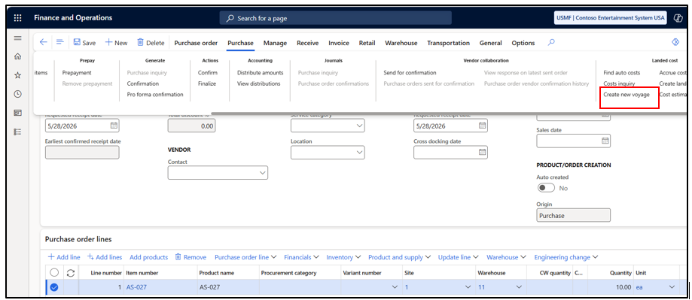Delete the purchase order
Screen dimensions: 692x300
151,43
